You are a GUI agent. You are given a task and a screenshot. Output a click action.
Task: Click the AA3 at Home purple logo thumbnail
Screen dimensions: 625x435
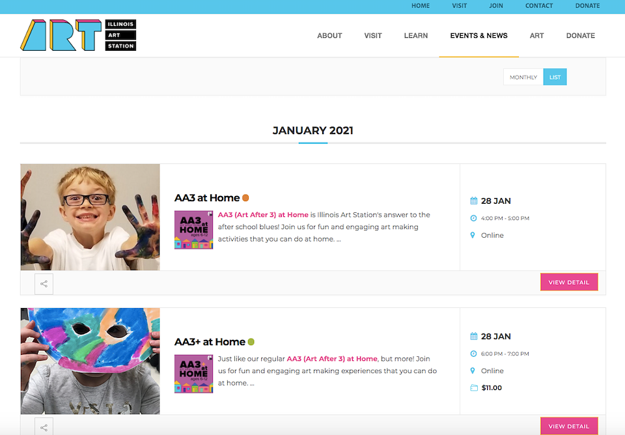194,230
